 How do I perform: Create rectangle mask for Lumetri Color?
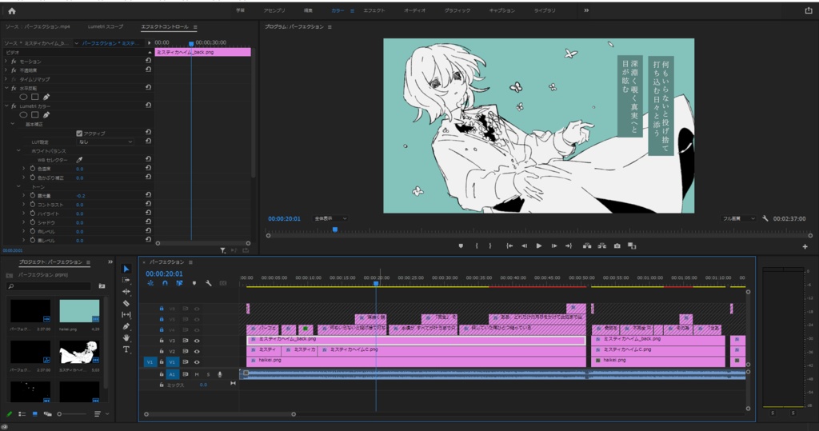(x=34, y=115)
